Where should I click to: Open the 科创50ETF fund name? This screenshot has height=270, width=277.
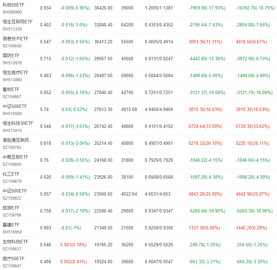[14, 5]
